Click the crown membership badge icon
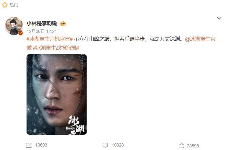 coord(63,23)
